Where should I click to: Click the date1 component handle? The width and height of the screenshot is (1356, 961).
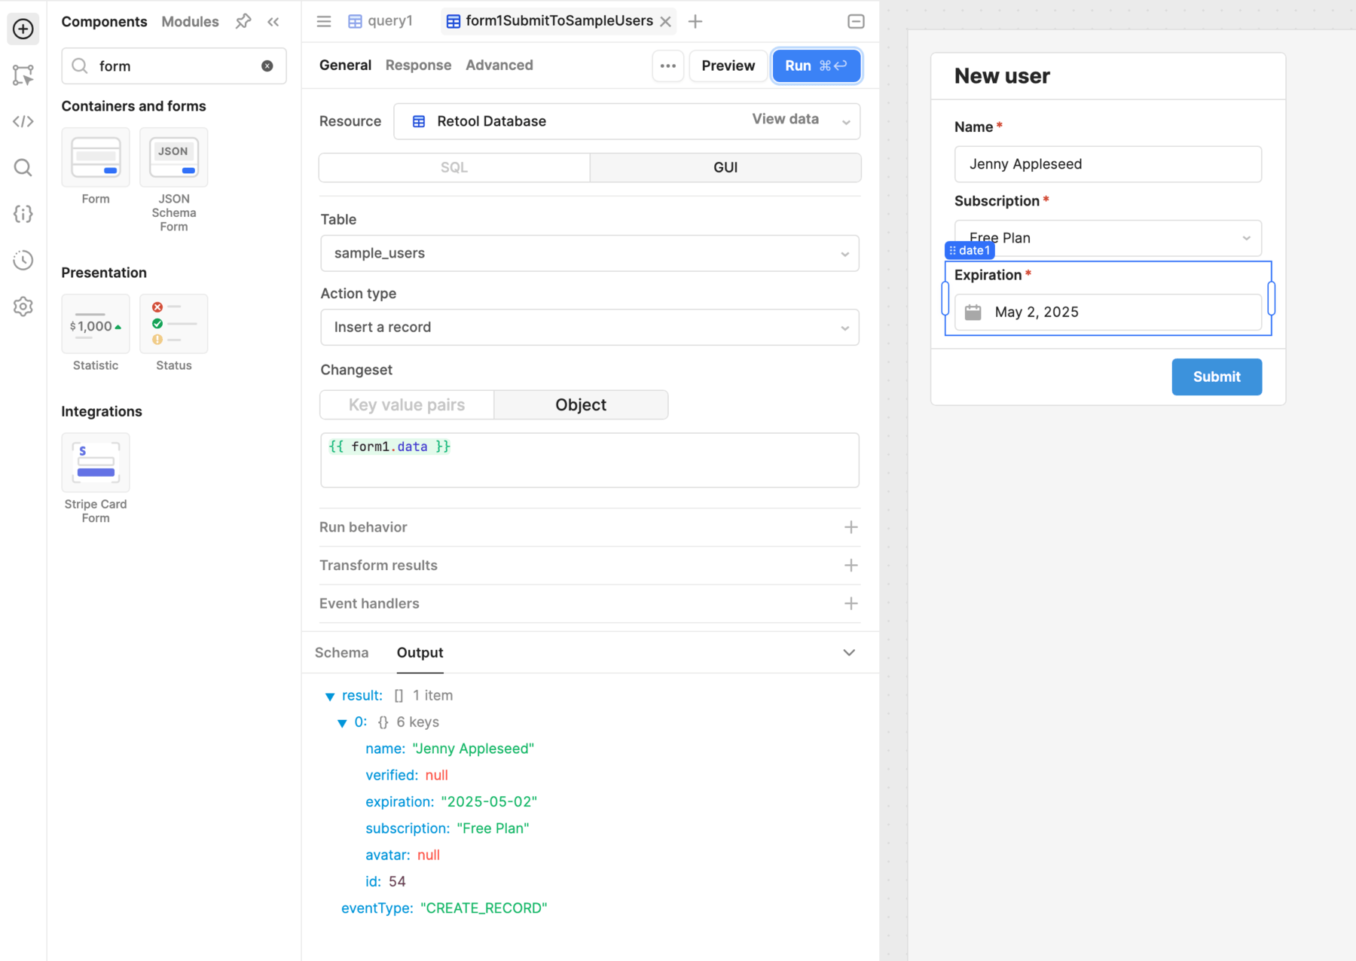coord(970,251)
